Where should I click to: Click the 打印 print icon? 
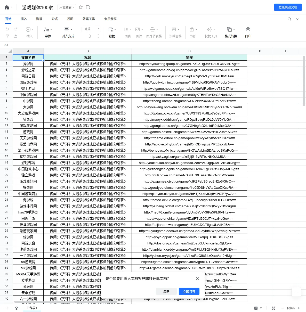coord(248,29)
